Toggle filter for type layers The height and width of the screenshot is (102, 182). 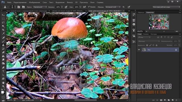tap(165, 37)
